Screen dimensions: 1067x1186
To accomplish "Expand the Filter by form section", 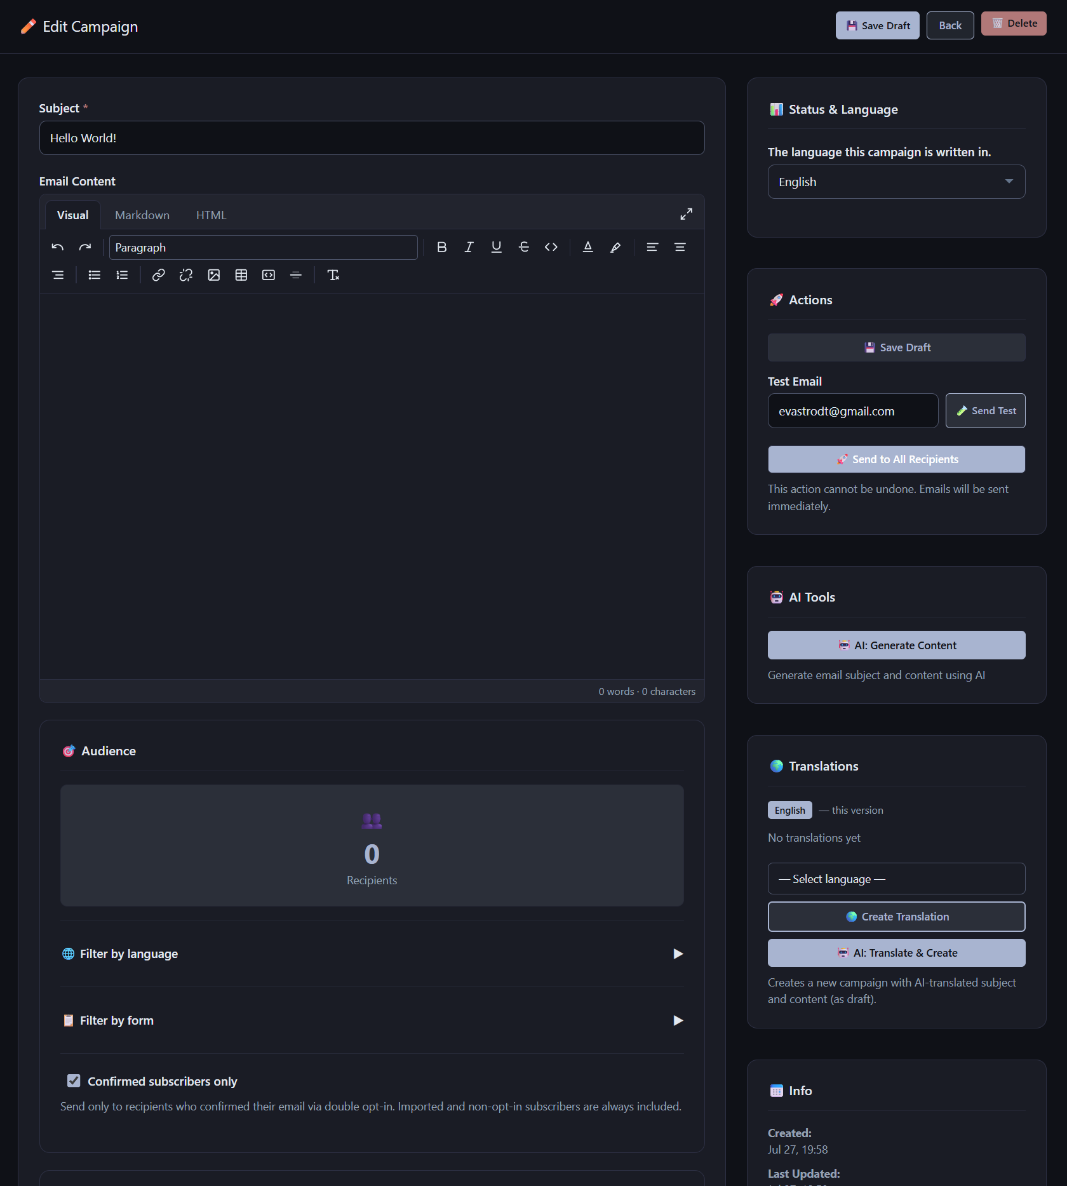I will [x=372, y=1020].
